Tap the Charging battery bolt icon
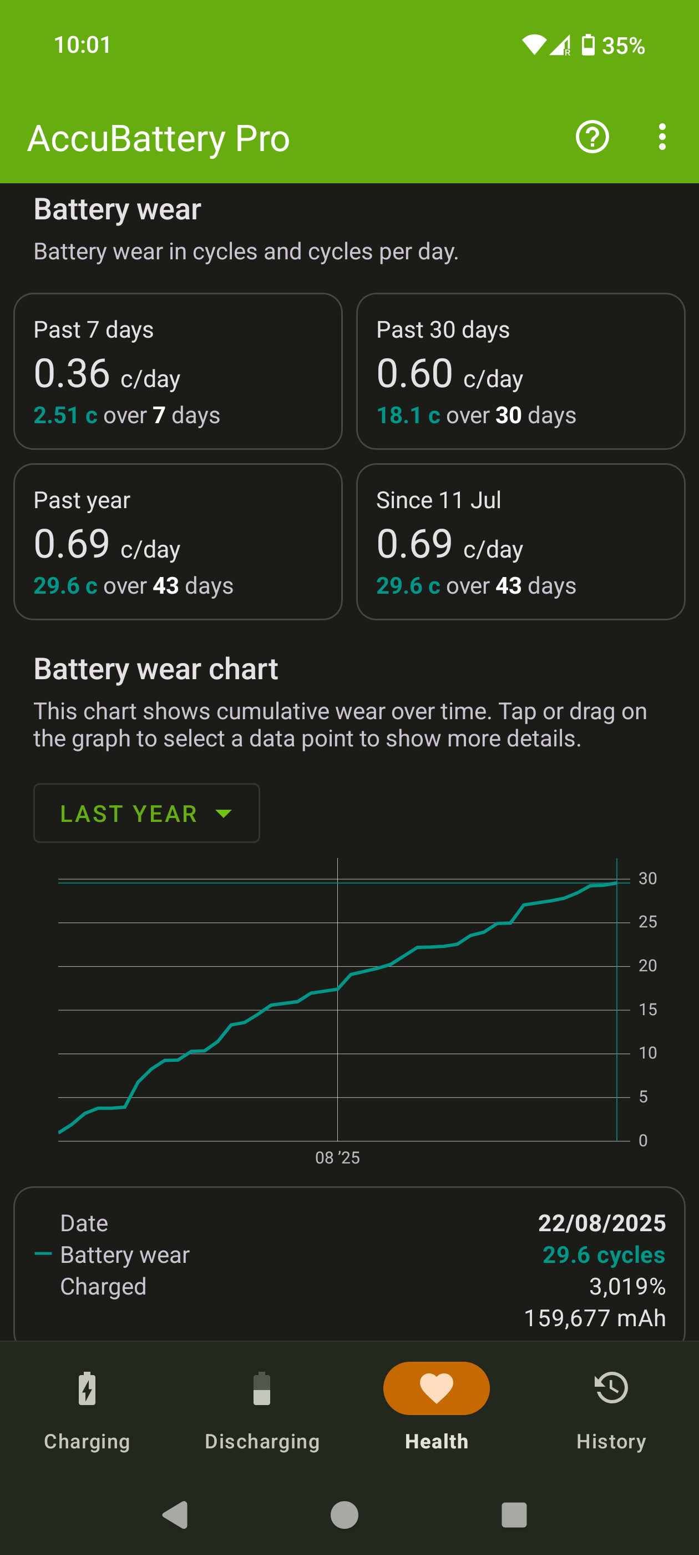The width and height of the screenshot is (699, 1555). click(x=87, y=1388)
